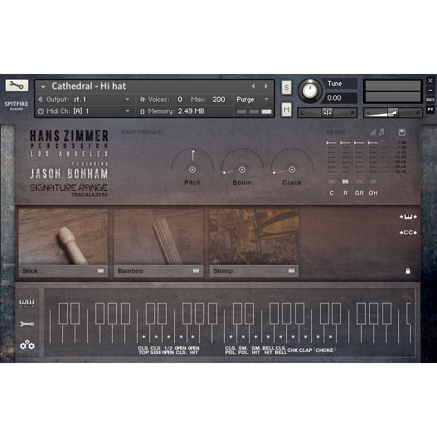Go to next instrument with right arrow

[x=266, y=86]
